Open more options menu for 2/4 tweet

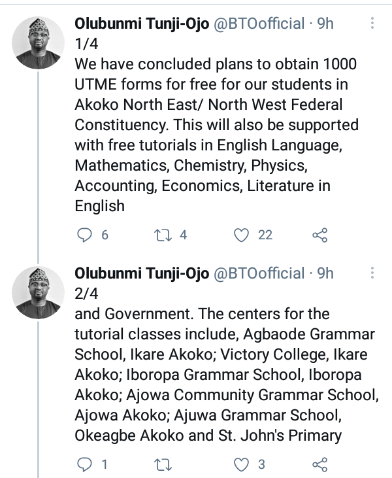point(372,273)
